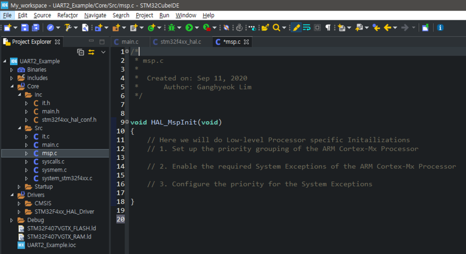Click the Search magnifier icon

[x=276, y=28]
